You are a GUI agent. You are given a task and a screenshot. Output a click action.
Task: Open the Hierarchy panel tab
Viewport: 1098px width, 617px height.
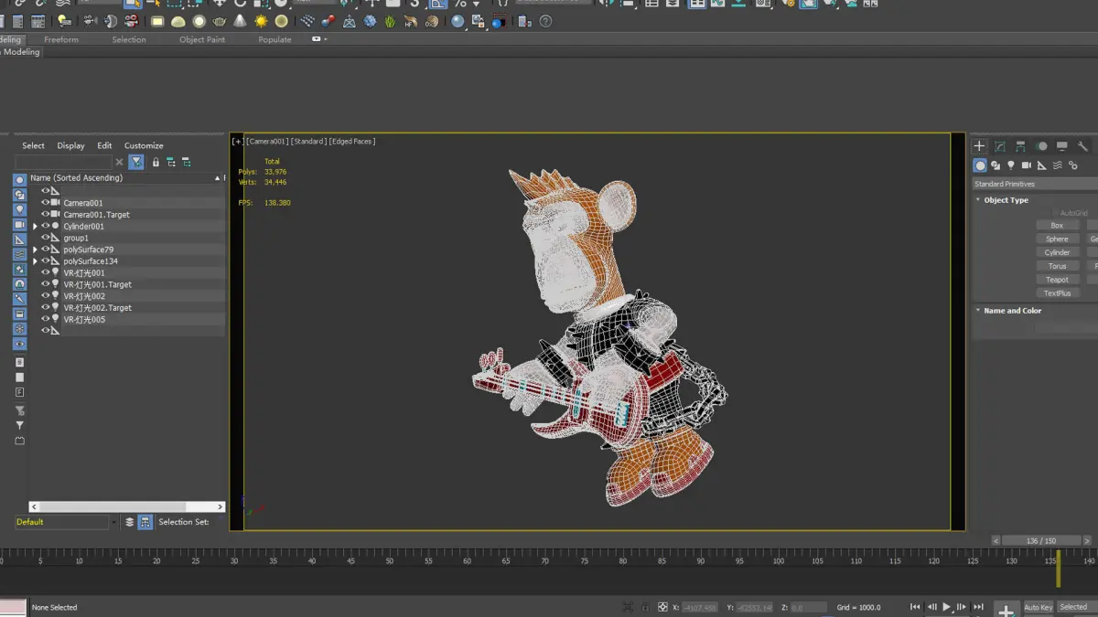1021,146
